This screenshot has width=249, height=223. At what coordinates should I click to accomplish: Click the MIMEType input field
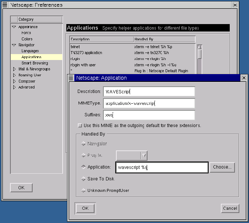click(149, 103)
